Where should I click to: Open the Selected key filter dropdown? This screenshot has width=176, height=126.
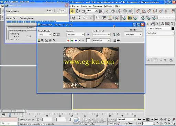(126, 120)
